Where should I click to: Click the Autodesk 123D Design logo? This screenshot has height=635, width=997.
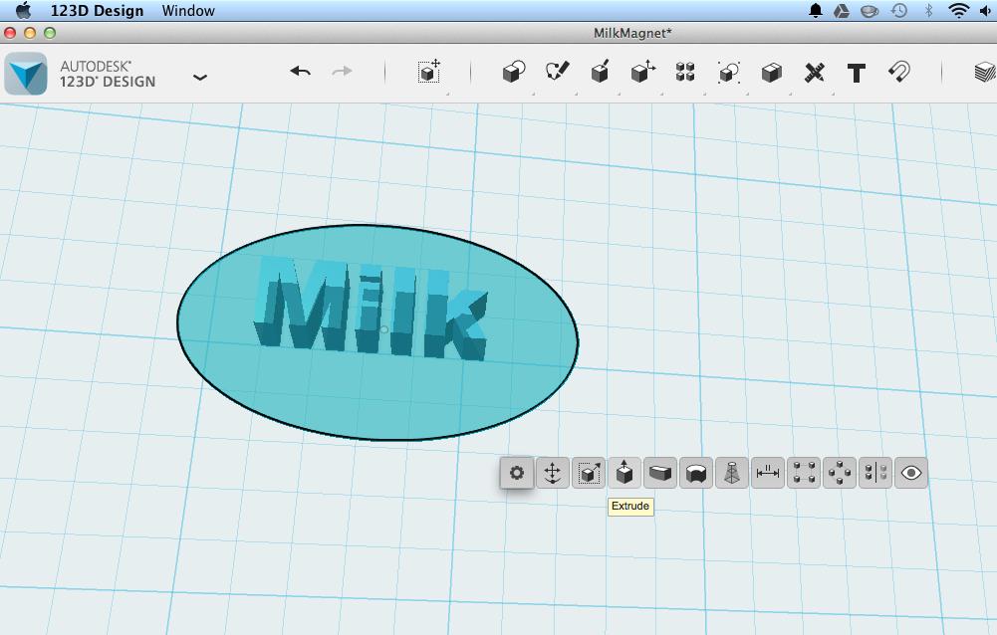pos(26,74)
